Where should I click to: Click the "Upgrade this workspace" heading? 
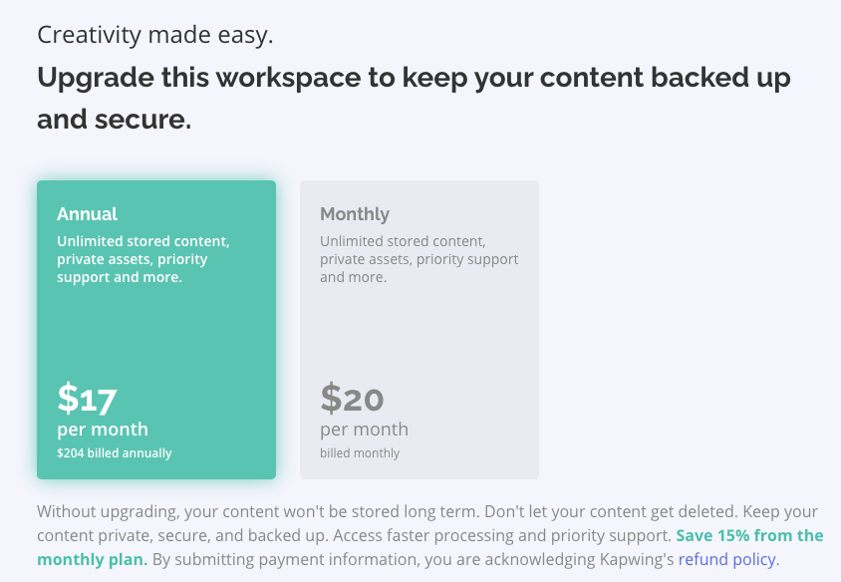tap(414, 78)
